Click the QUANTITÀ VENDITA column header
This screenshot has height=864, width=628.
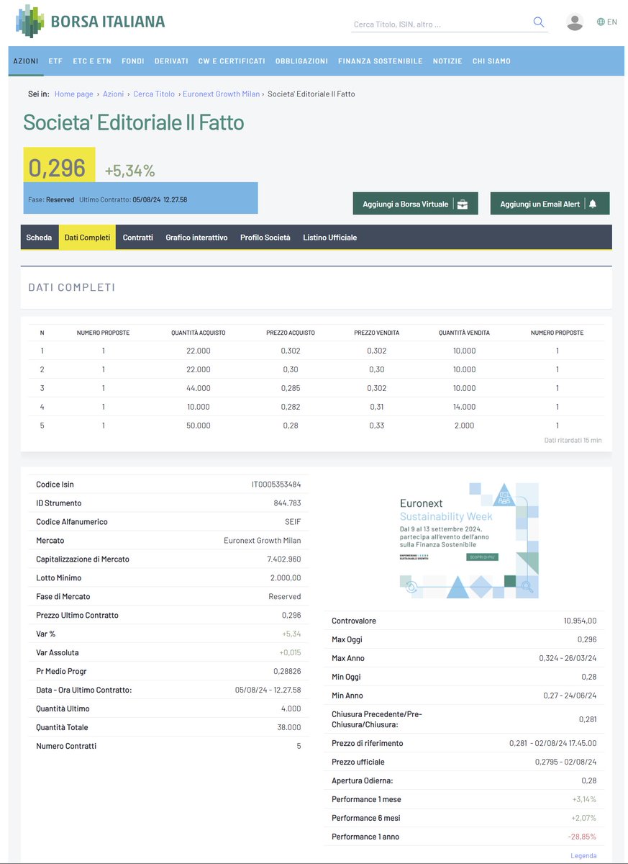coord(465,333)
